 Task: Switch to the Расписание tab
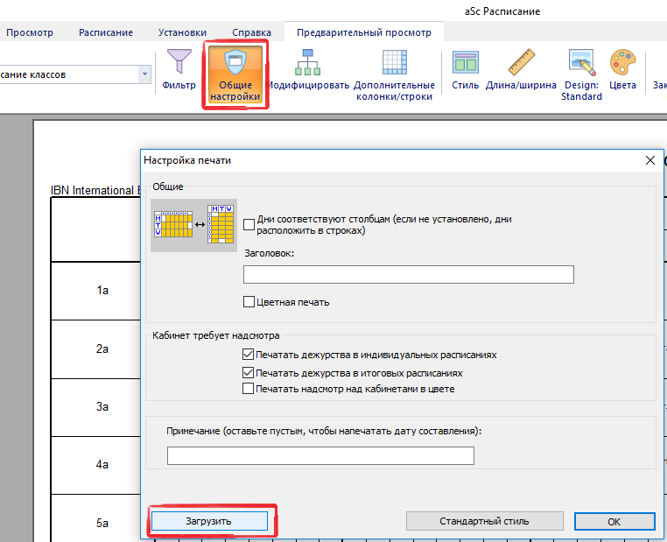[106, 32]
